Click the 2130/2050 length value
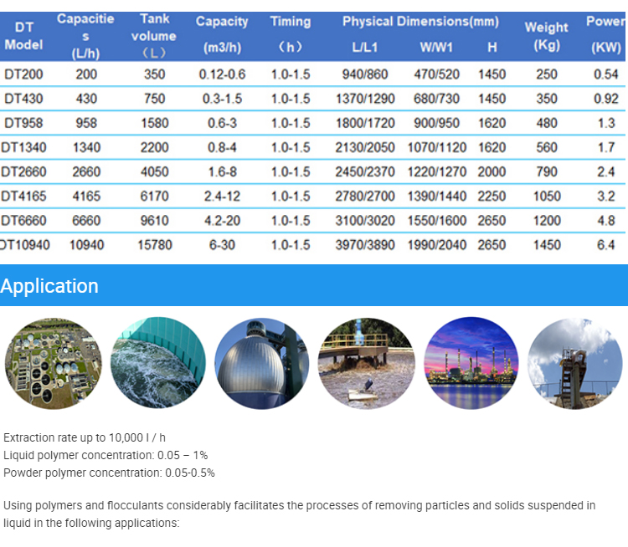Viewport: 628px width, 547px height. pos(365,147)
